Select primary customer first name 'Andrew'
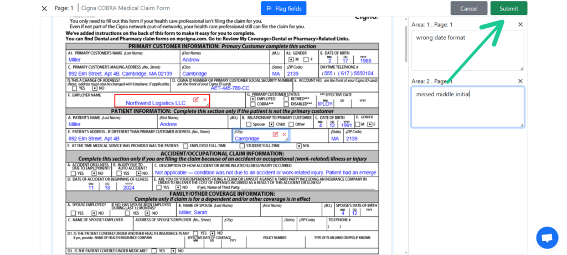567x255 pixels. tap(191, 60)
